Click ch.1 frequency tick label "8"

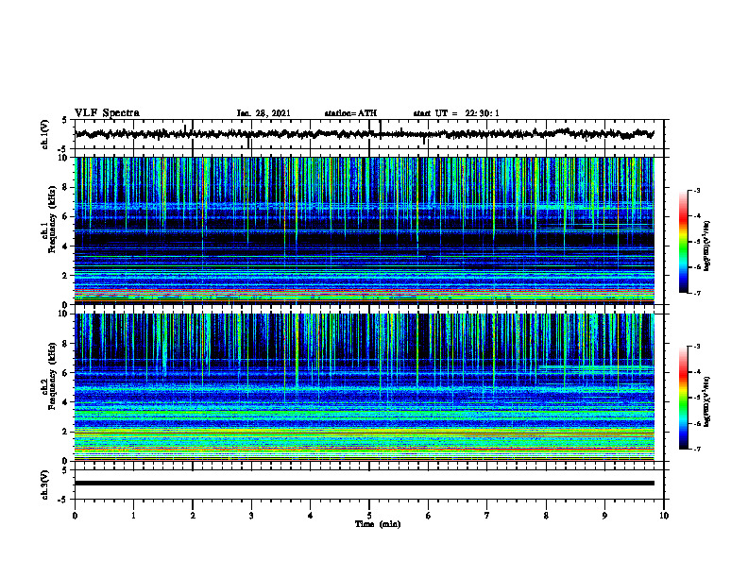[65, 187]
